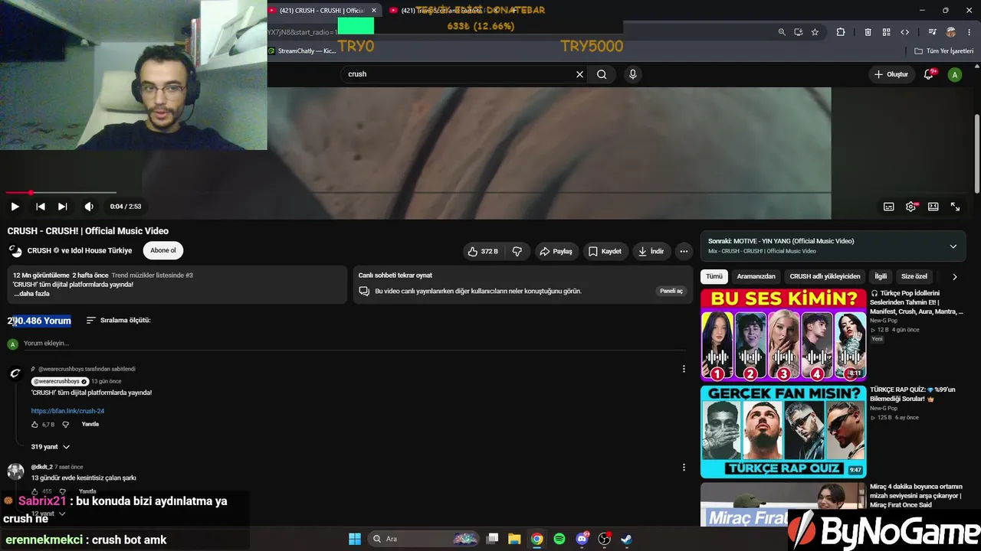
Task: Open the StreamChatly bookmark
Action: point(302,51)
